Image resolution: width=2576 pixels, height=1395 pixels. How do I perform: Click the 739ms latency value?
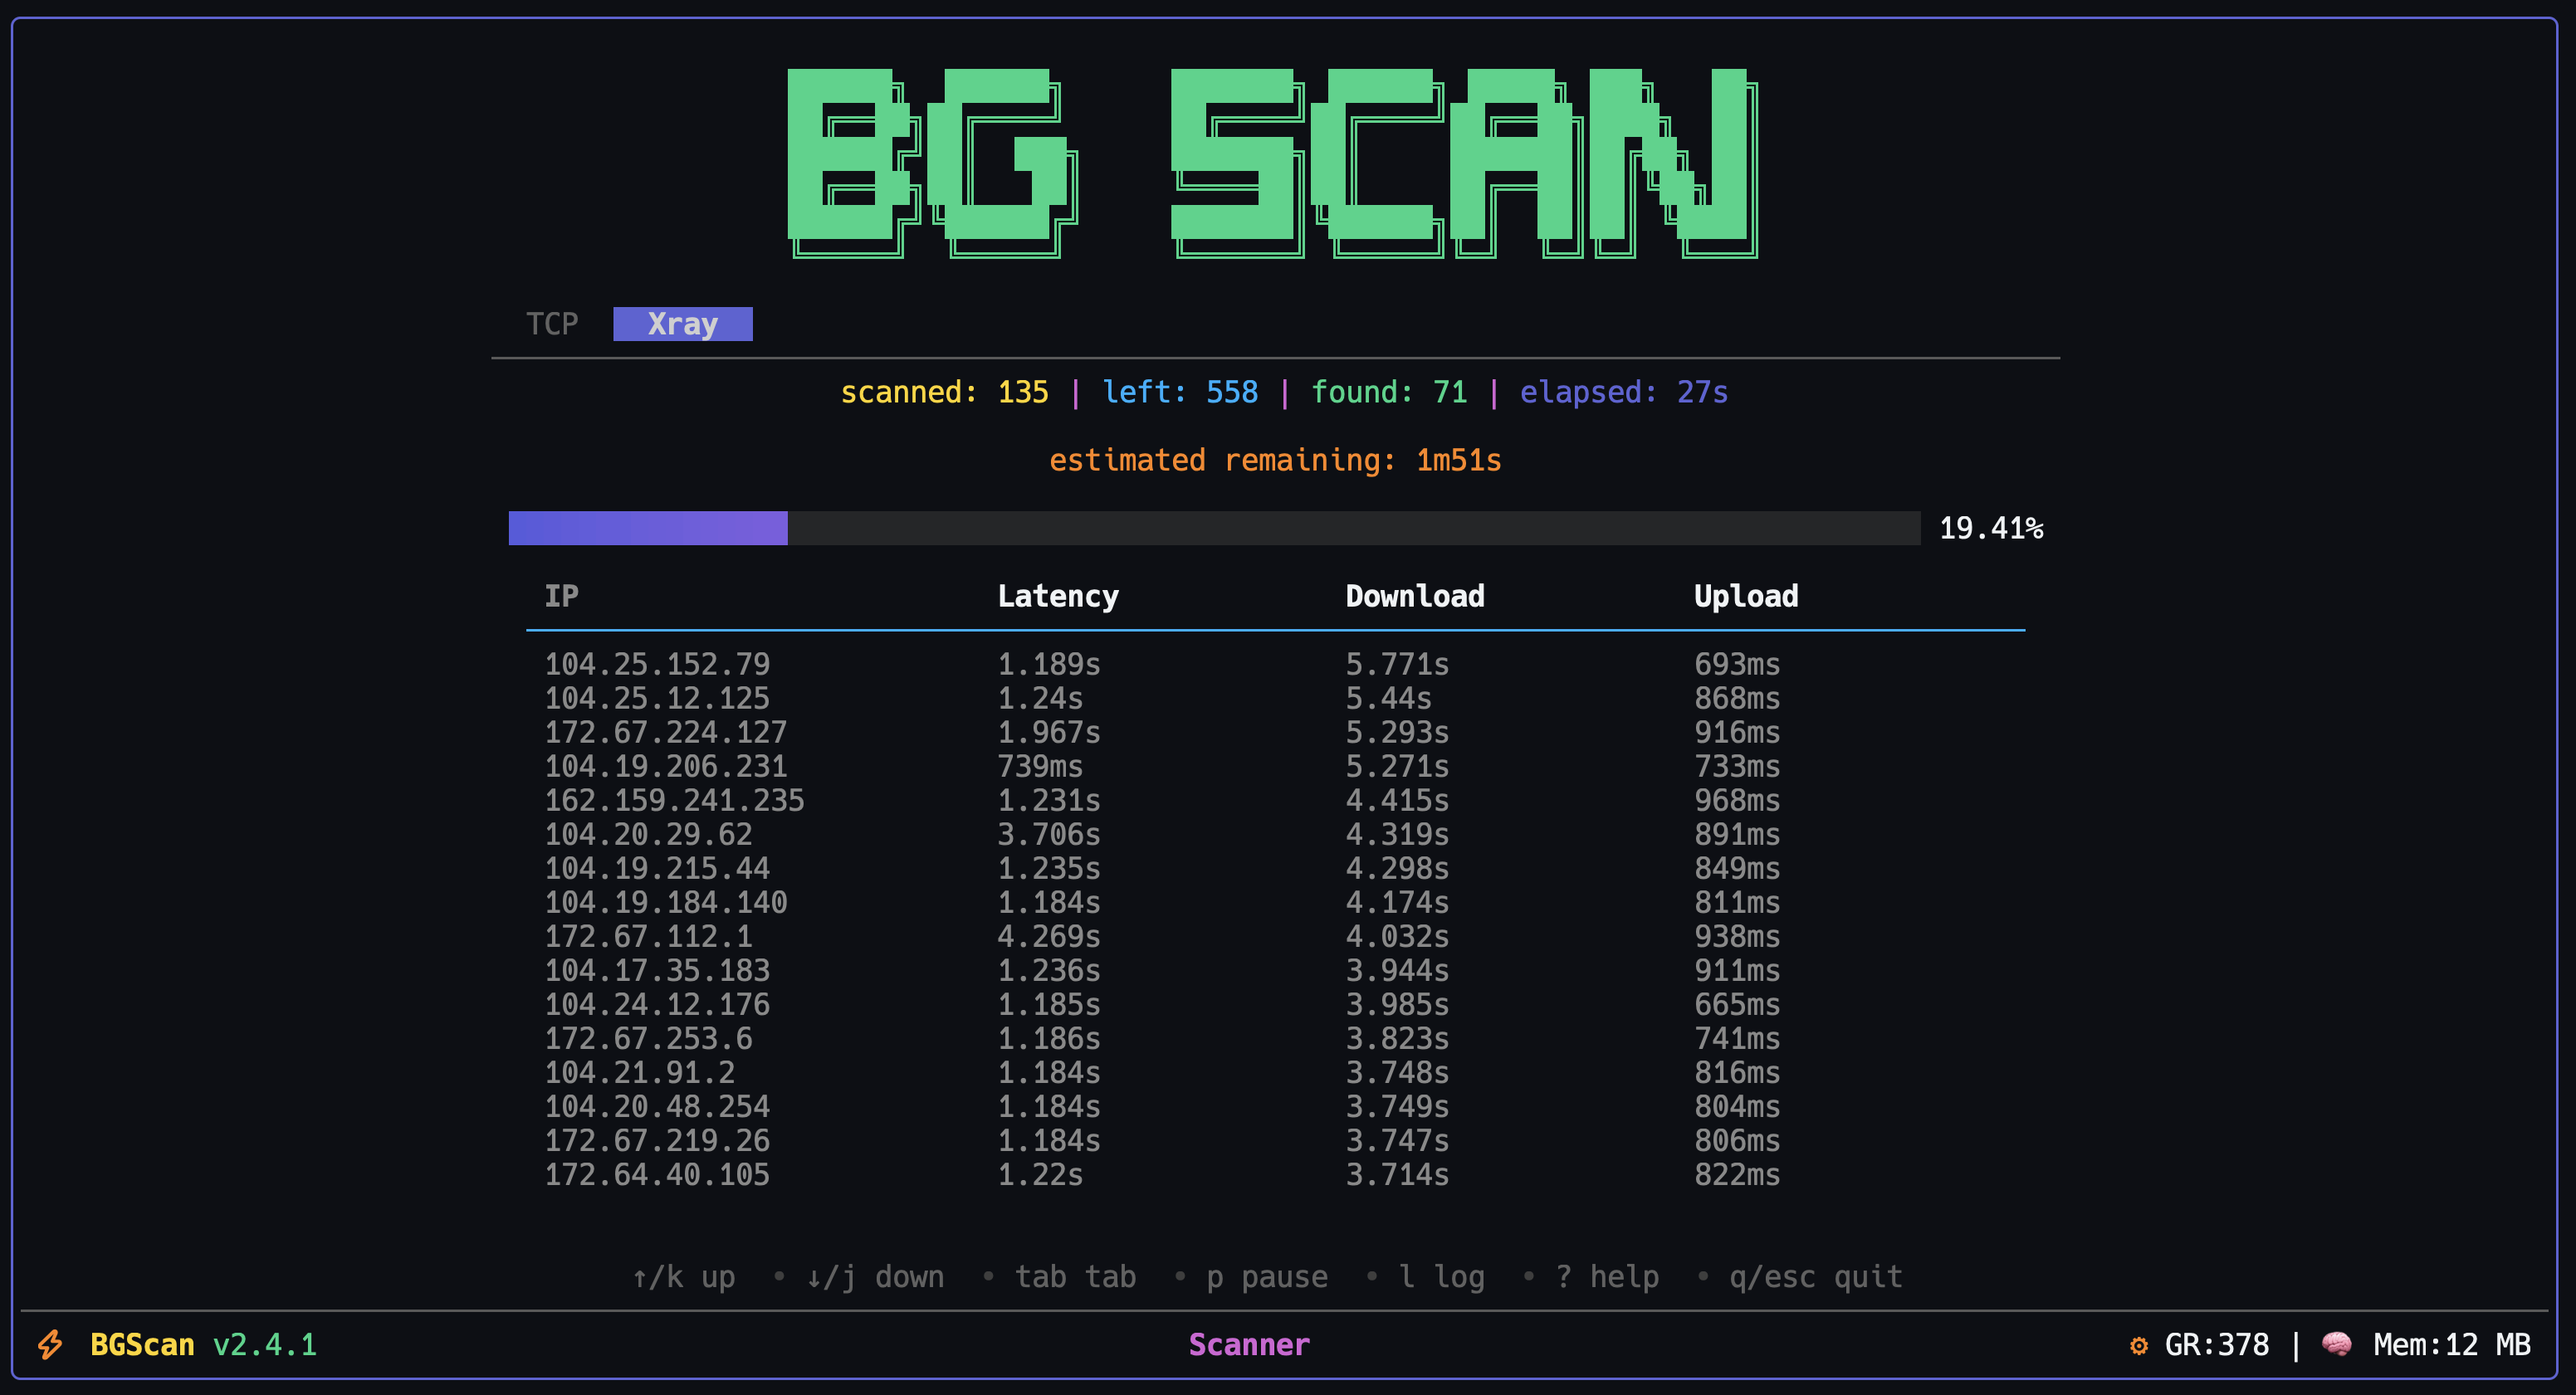pyautogui.click(x=1040, y=765)
